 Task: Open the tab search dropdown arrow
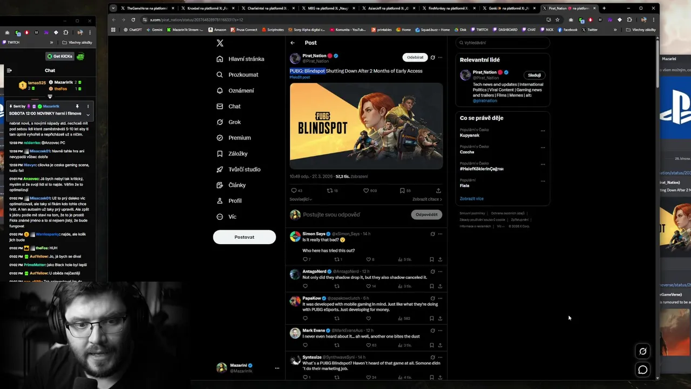pos(113,8)
